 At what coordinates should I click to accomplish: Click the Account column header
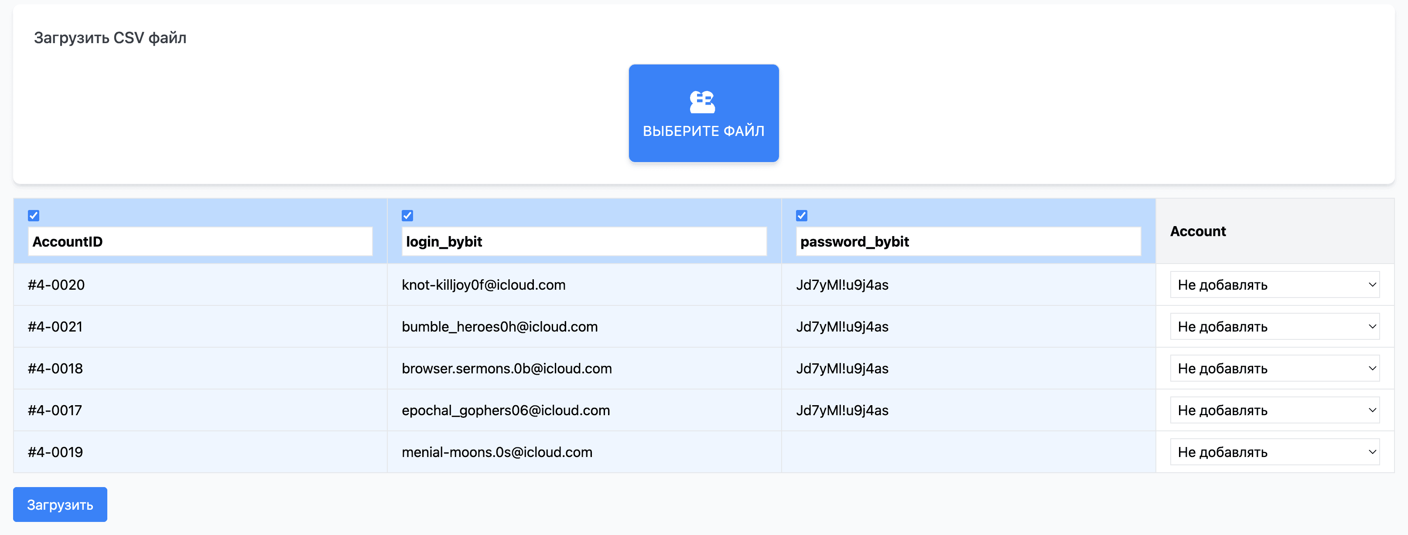pos(1198,231)
